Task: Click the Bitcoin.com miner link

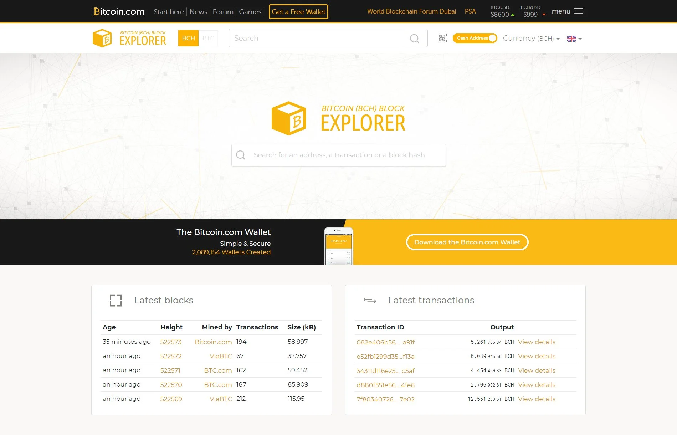Action: 213,342
